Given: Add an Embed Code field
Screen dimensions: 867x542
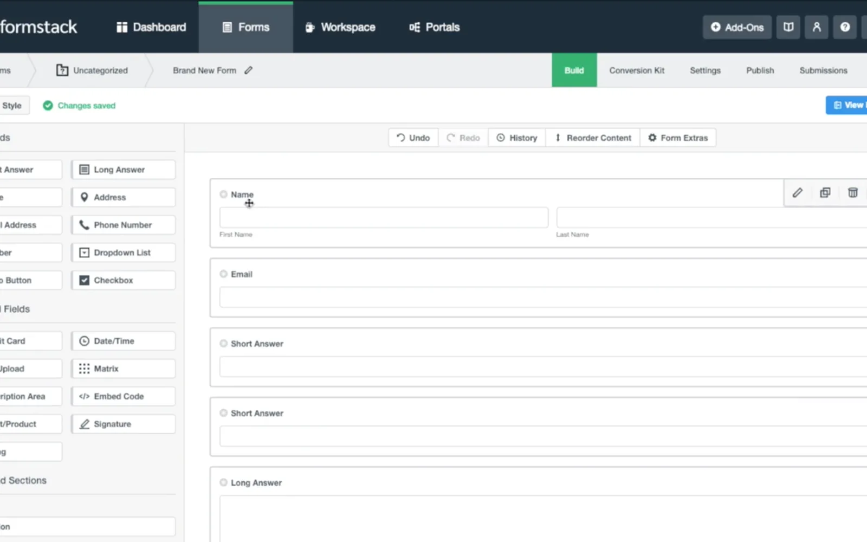Looking at the screenshot, I should [x=123, y=396].
